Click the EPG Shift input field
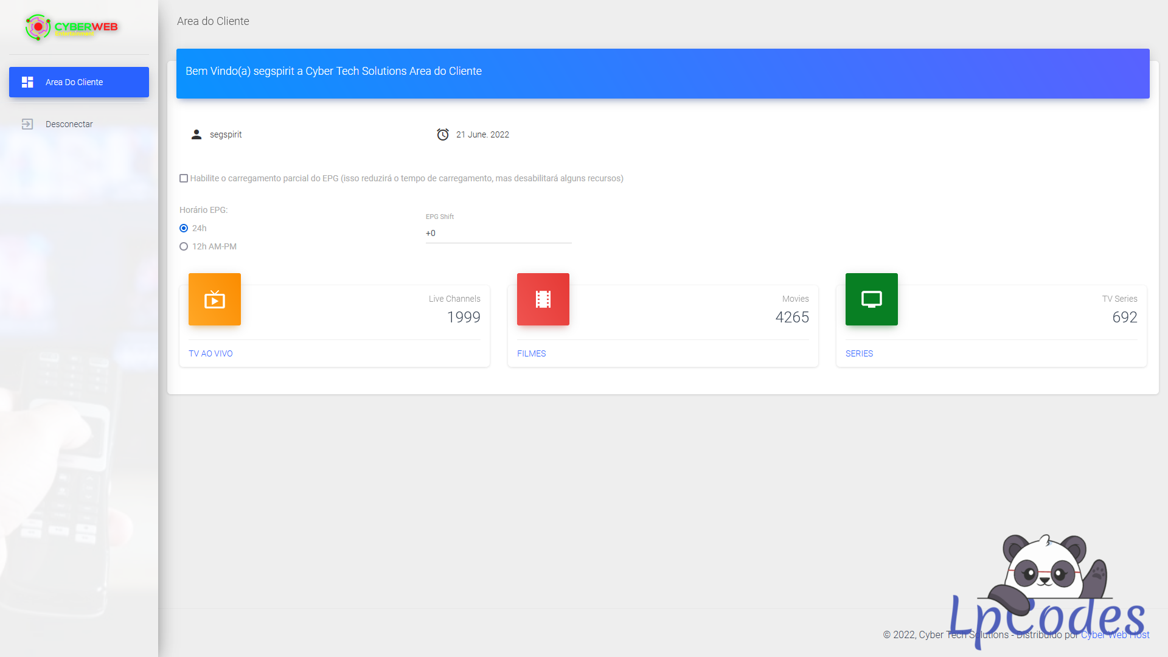Viewport: 1168px width, 657px height. pyautogui.click(x=498, y=234)
